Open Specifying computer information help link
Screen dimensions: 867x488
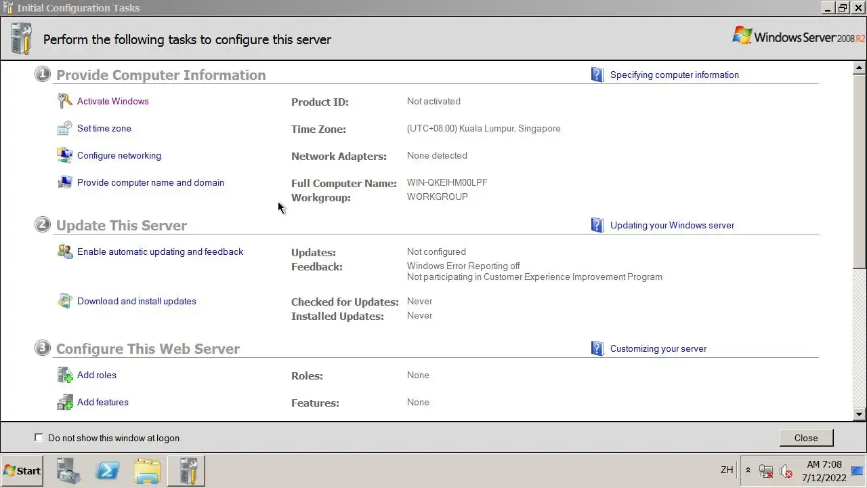click(675, 75)
